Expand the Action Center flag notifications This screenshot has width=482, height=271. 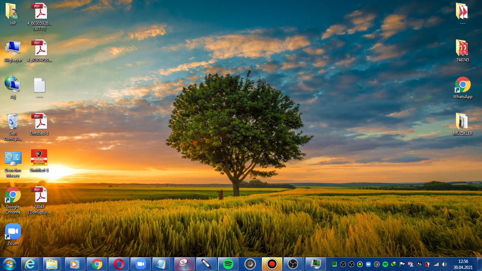click(402, 264)
